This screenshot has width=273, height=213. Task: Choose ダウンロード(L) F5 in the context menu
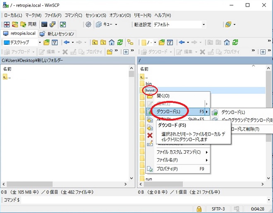click(x=178, y=111)
